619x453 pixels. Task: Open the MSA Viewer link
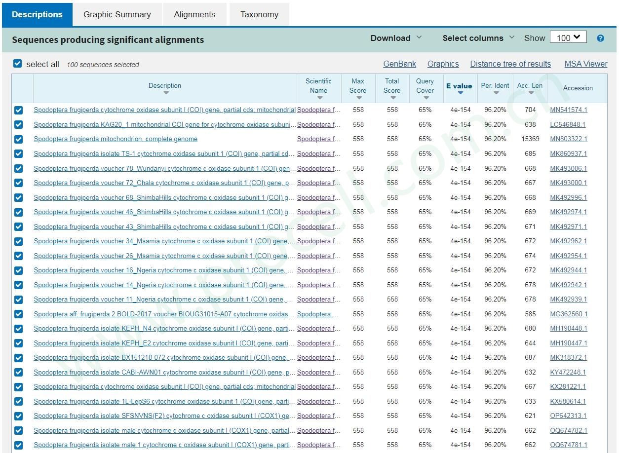585,64
